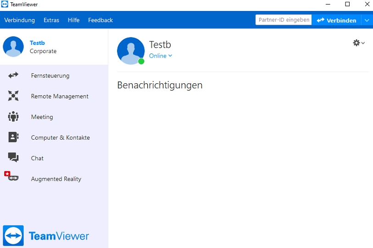Click the Chat speech bubbles icon

click(13, 157)
